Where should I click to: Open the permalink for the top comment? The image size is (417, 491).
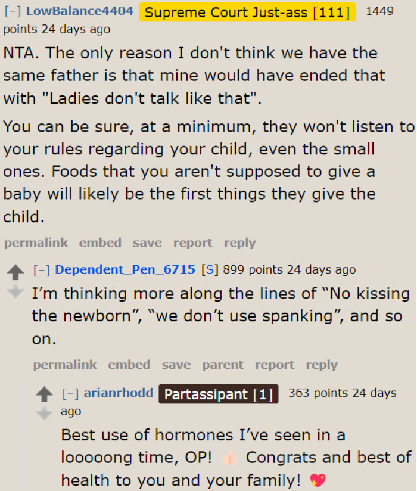coord(36,243)
